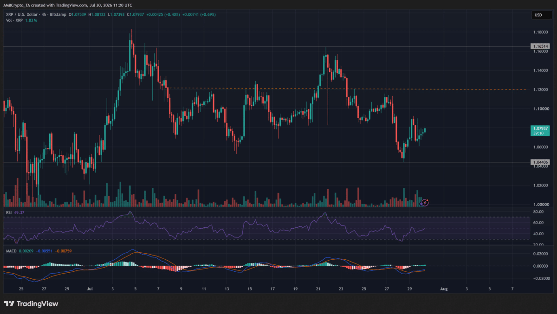Click the 1.16514 horizontal line price label
Image resolution: width=557 pixels, height=314 pixels.
click(x=540, y=46)
